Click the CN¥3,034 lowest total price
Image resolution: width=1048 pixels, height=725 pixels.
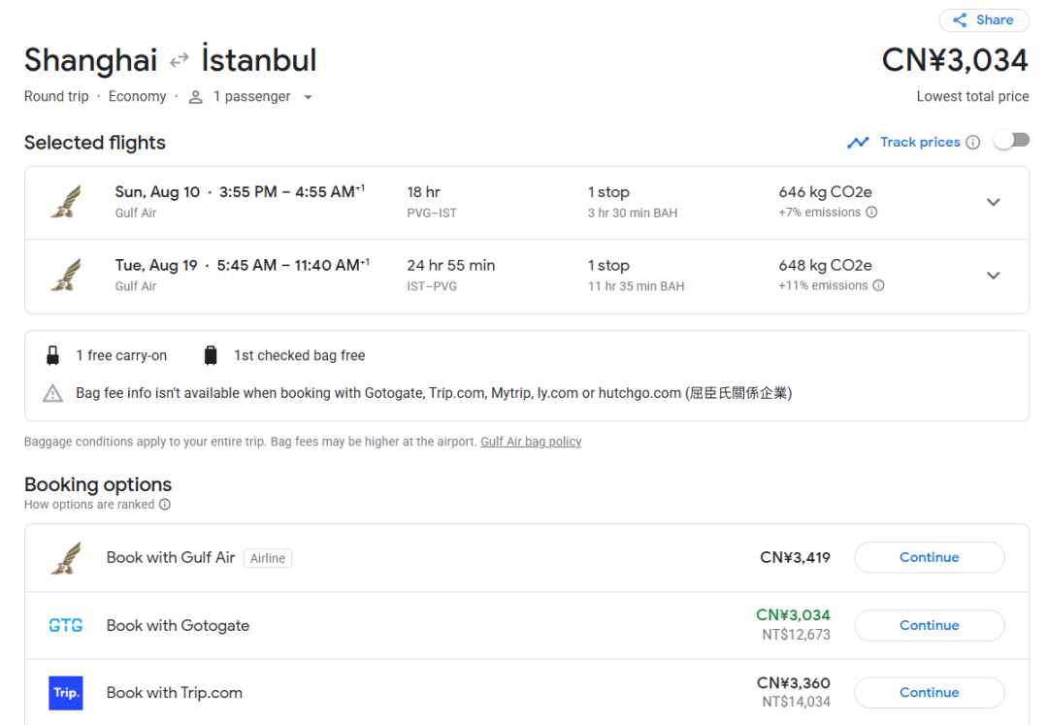tap(955, 60)
